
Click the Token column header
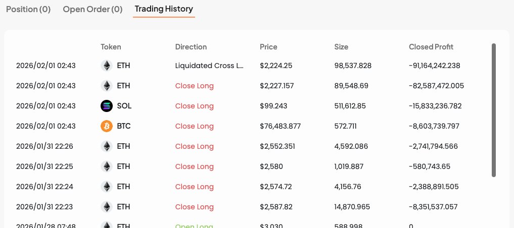pos(111,47)
